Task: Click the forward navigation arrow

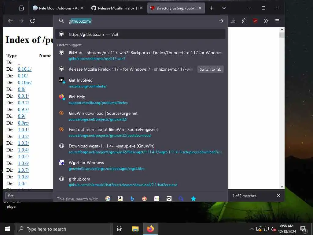Action: pos(21,21)
